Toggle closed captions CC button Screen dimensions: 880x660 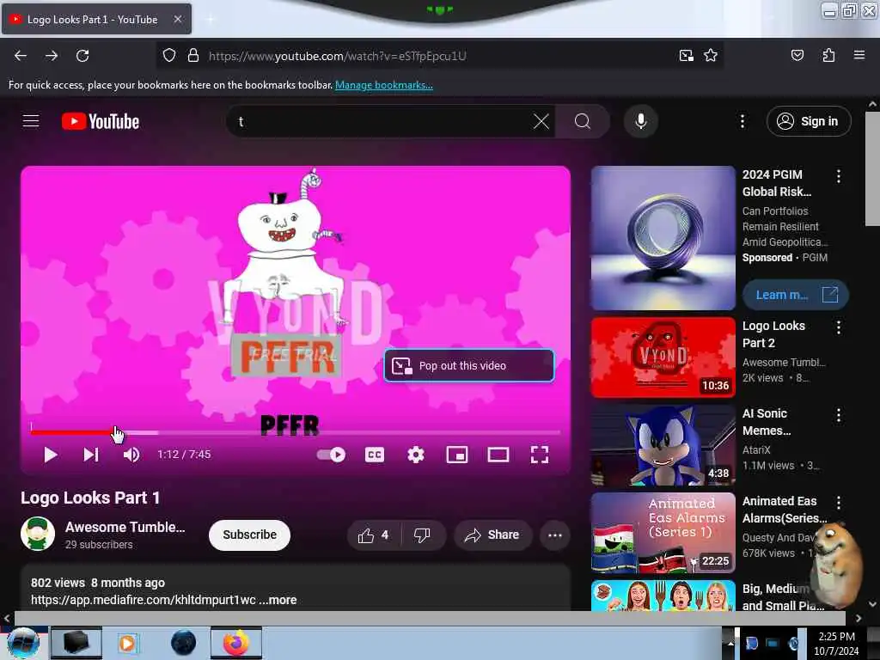pyautogui.click(x=375, y=455)
